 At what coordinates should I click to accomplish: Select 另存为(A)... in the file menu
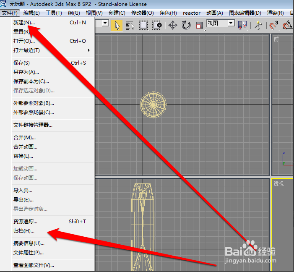pos(53,72)
